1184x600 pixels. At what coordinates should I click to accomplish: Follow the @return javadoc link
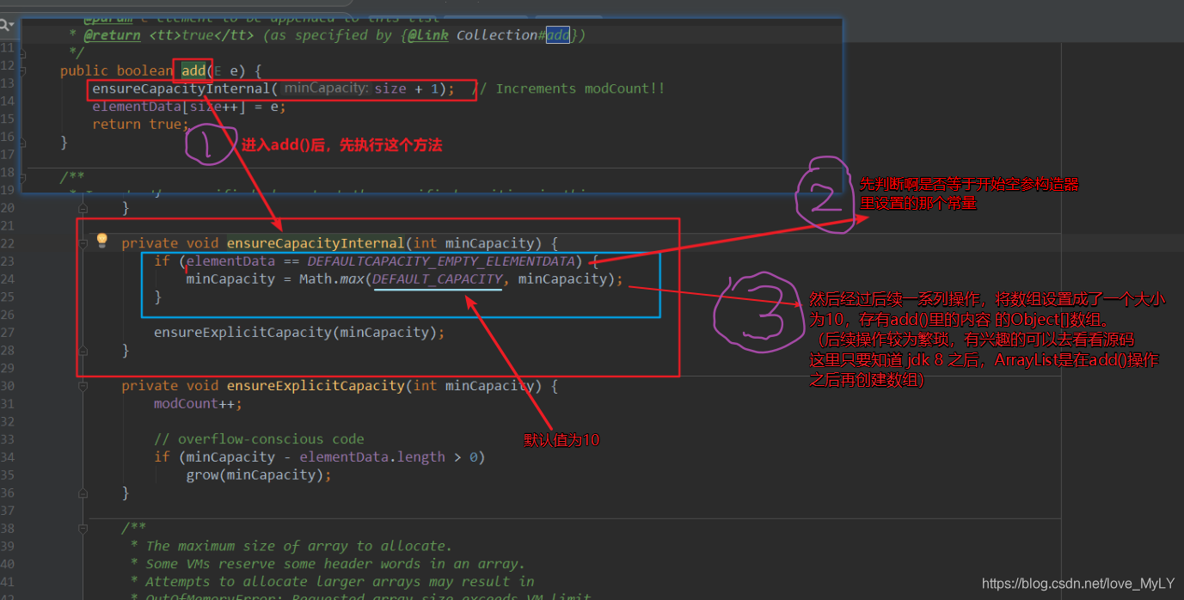(x=112, y=34)
